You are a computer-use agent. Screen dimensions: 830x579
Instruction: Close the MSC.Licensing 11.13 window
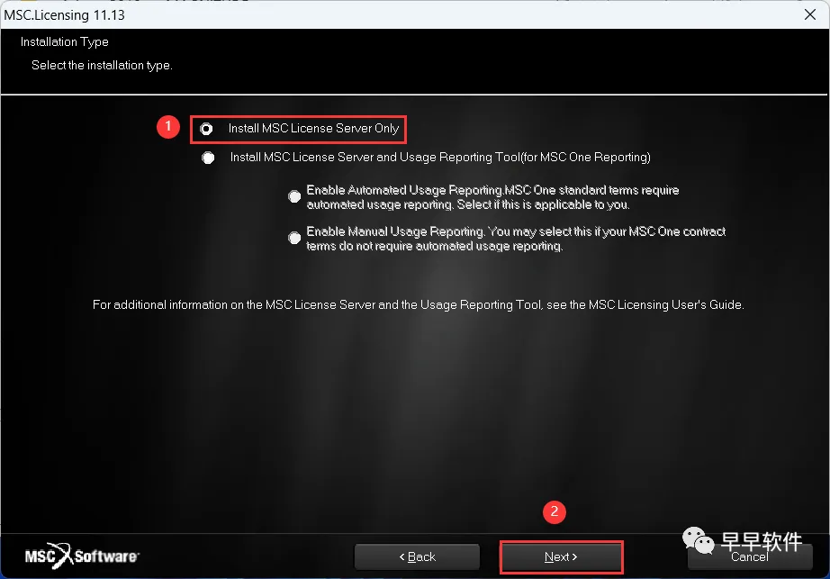point(810,14)
